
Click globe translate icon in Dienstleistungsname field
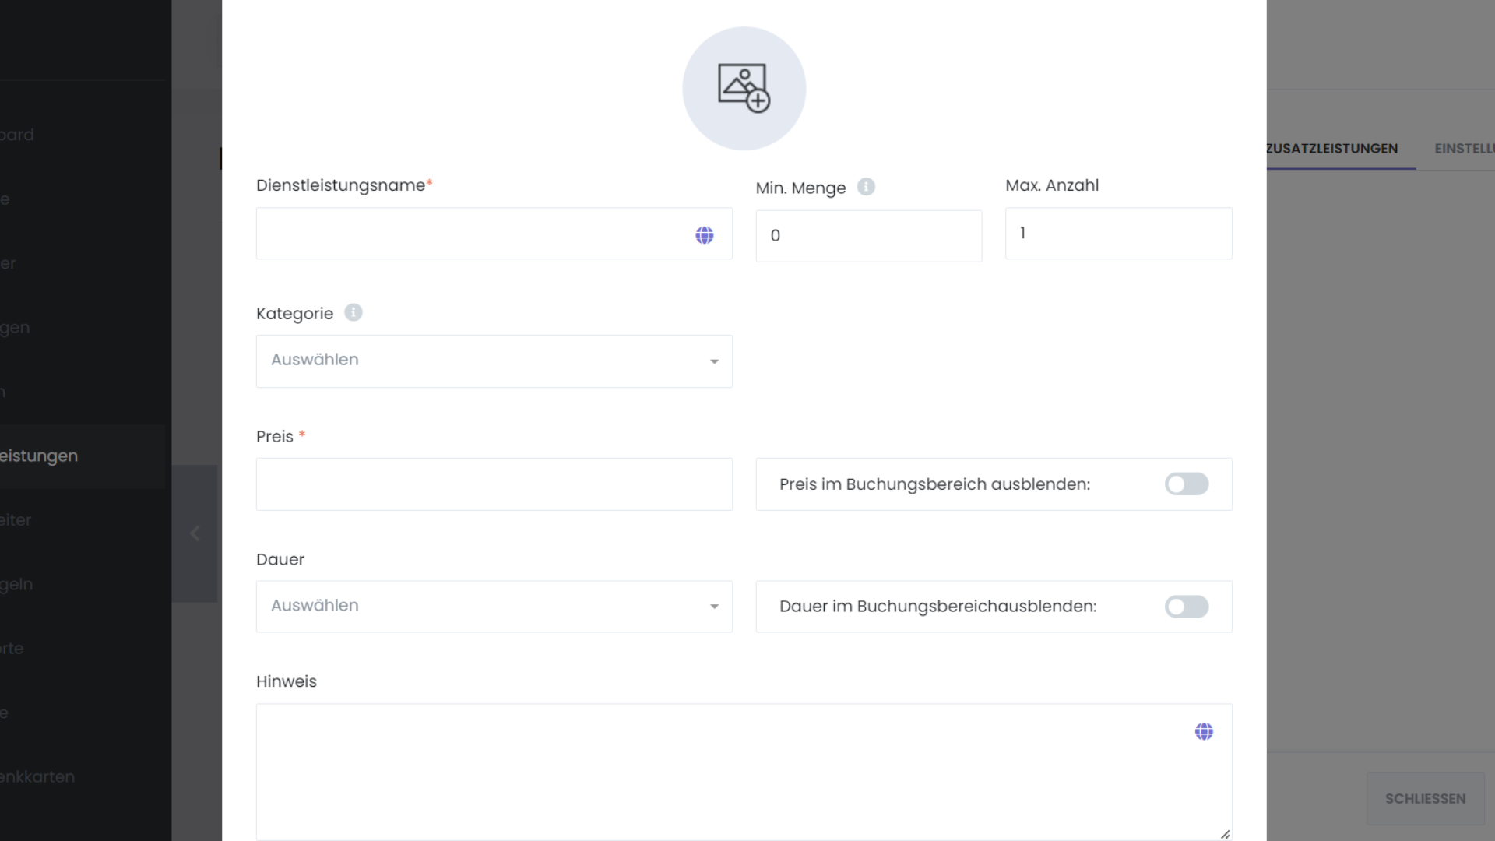point(704,235)
